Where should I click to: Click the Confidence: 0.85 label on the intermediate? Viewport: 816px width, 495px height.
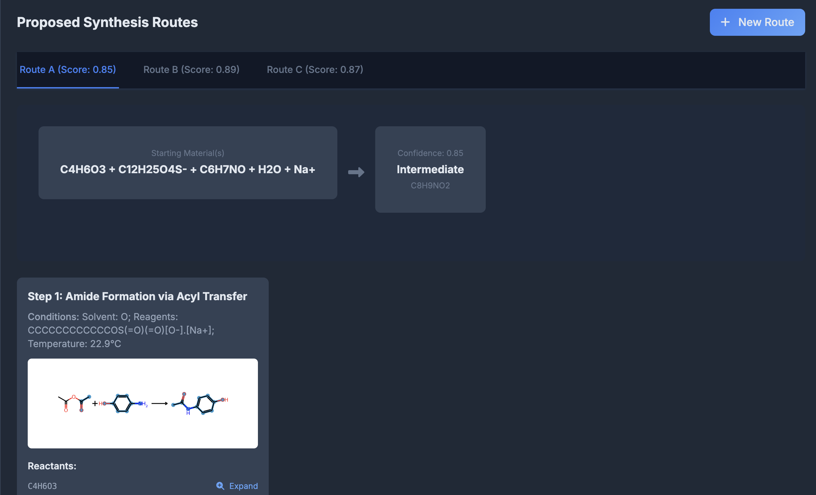click(x=430, y=153)
